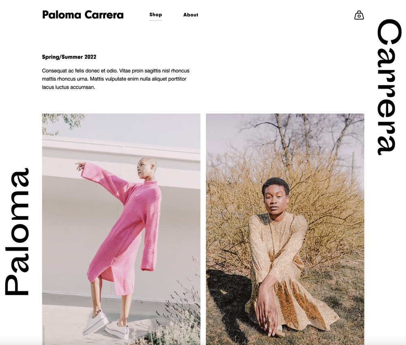This screenshot has height=345, width=406.
Task: Select the tan floral dress photo
Action: pos(285,229)
